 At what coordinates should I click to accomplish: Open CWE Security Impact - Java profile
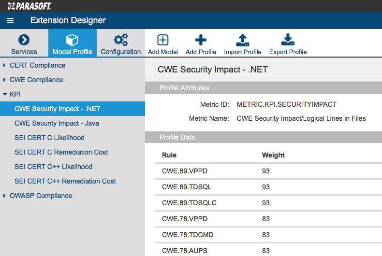[57, 123]
